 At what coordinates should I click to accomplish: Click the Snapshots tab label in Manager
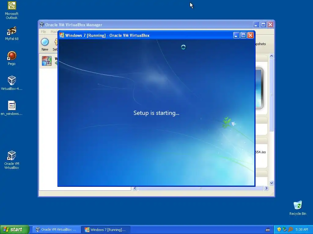tap(261, 44)
